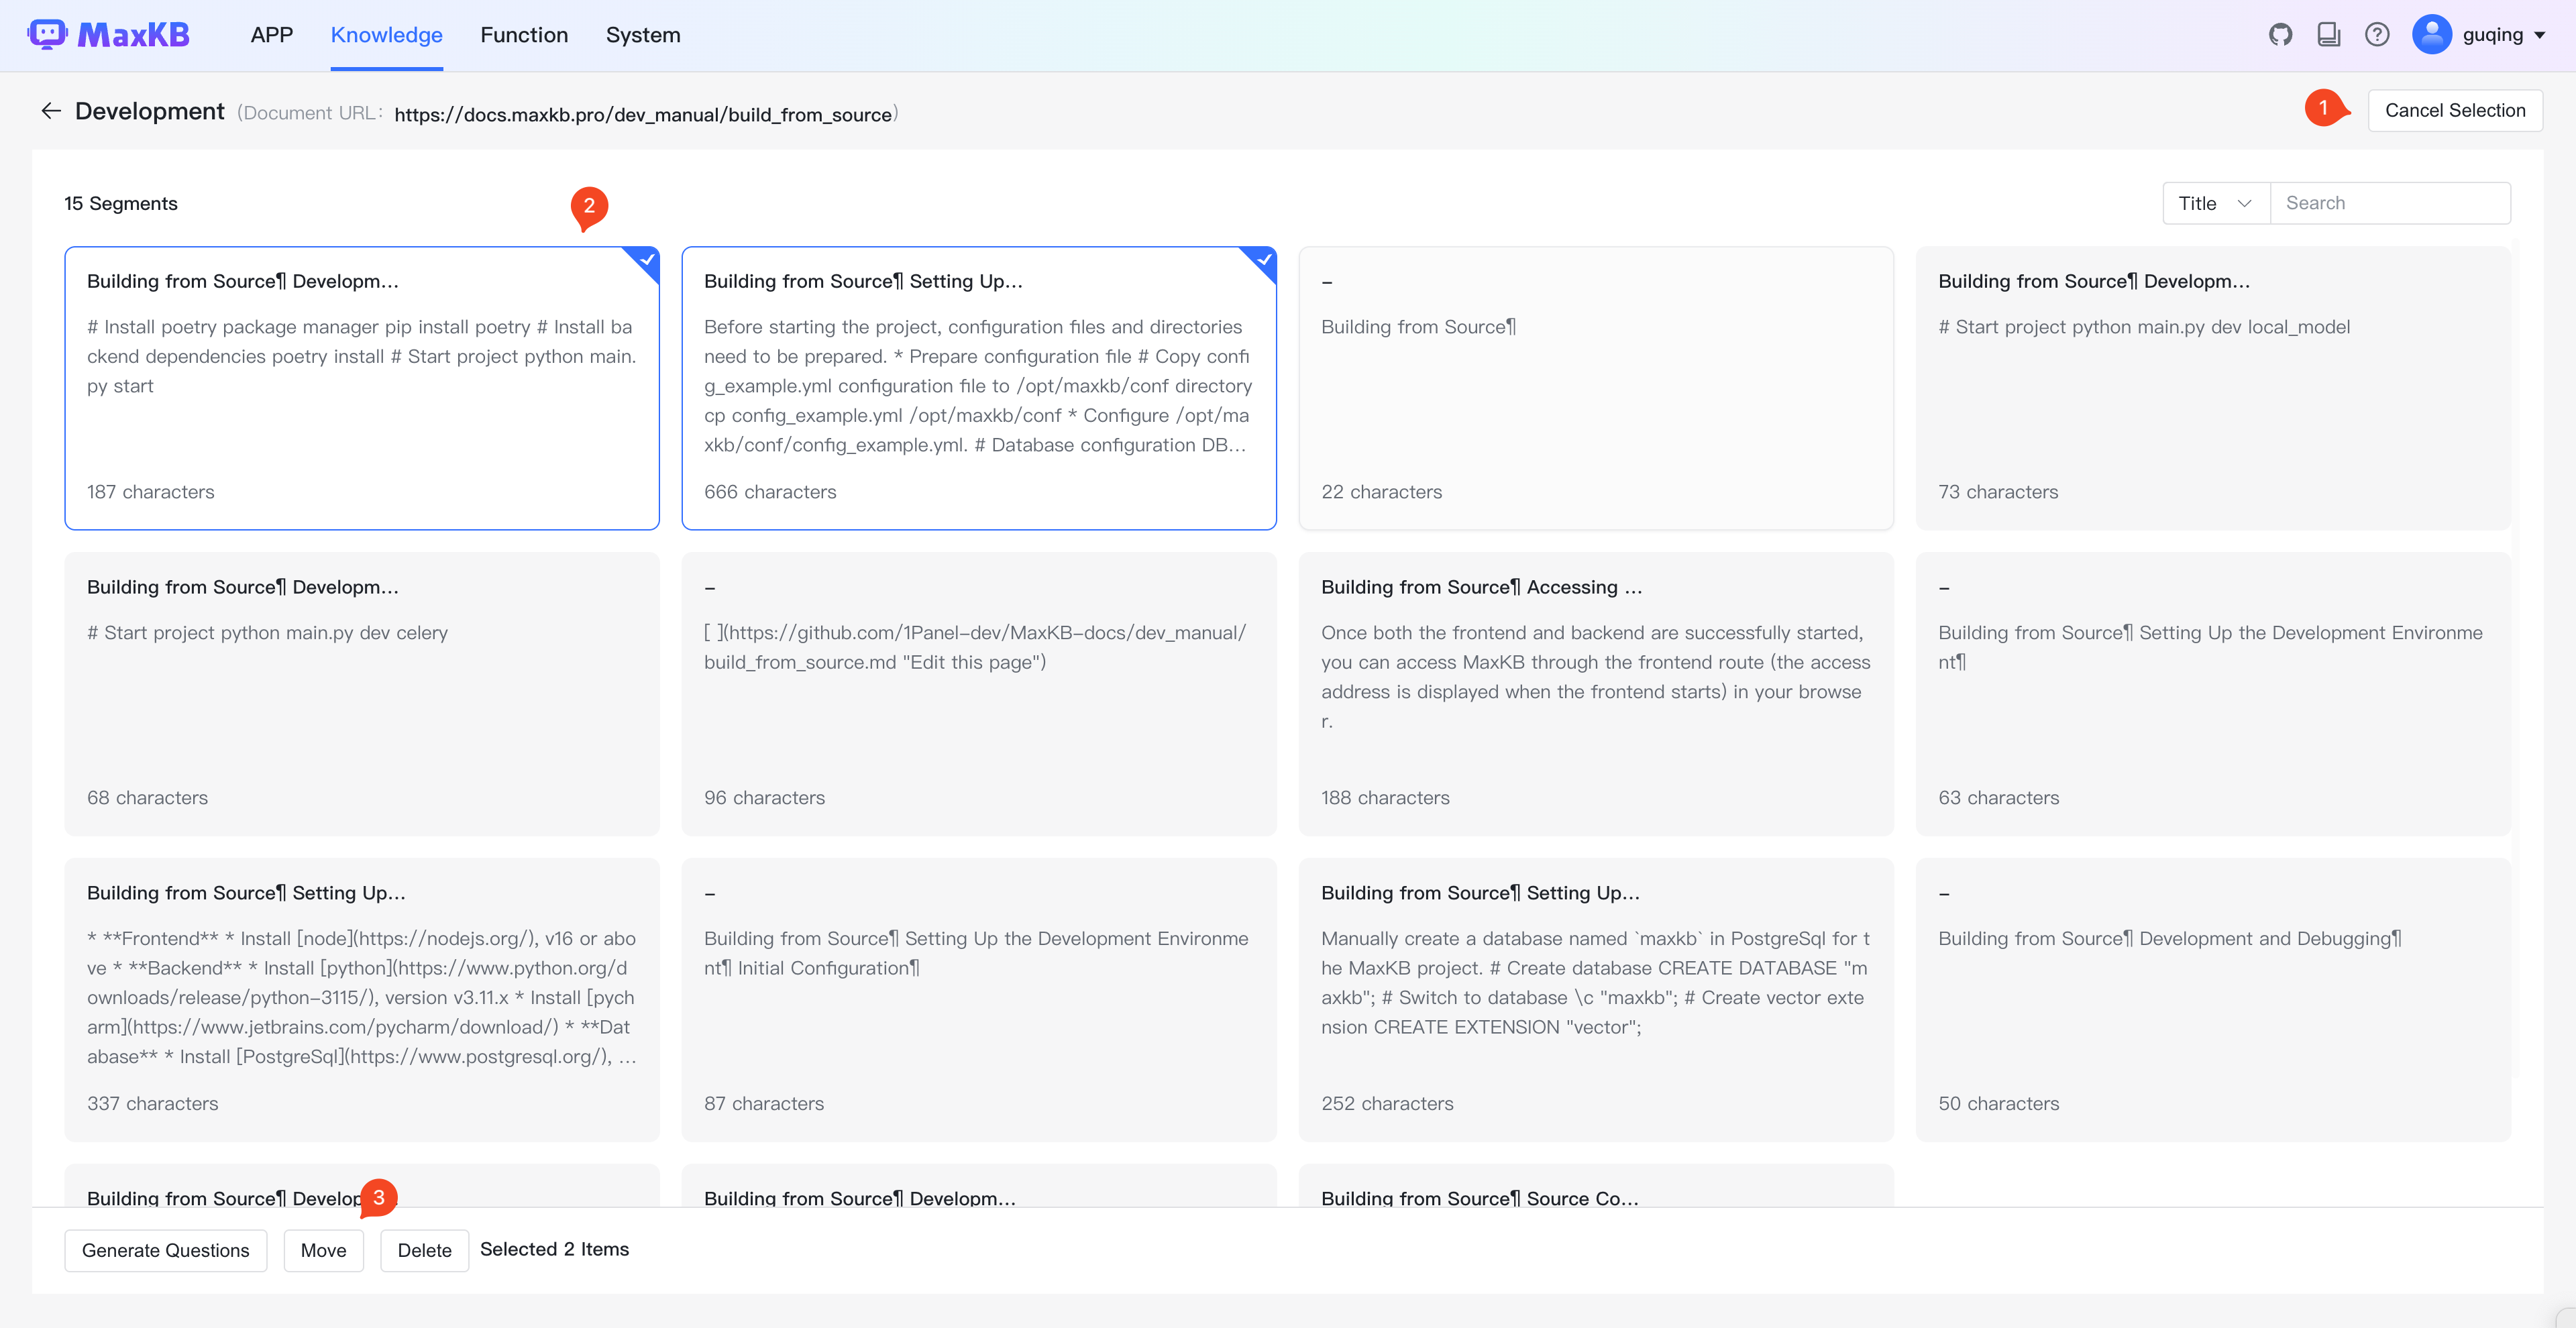
Task: Click the Move button
Action: pos(324,1250)
